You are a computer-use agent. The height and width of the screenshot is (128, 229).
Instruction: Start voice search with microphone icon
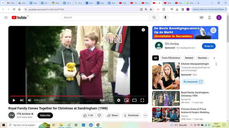[x=165, y=17]
